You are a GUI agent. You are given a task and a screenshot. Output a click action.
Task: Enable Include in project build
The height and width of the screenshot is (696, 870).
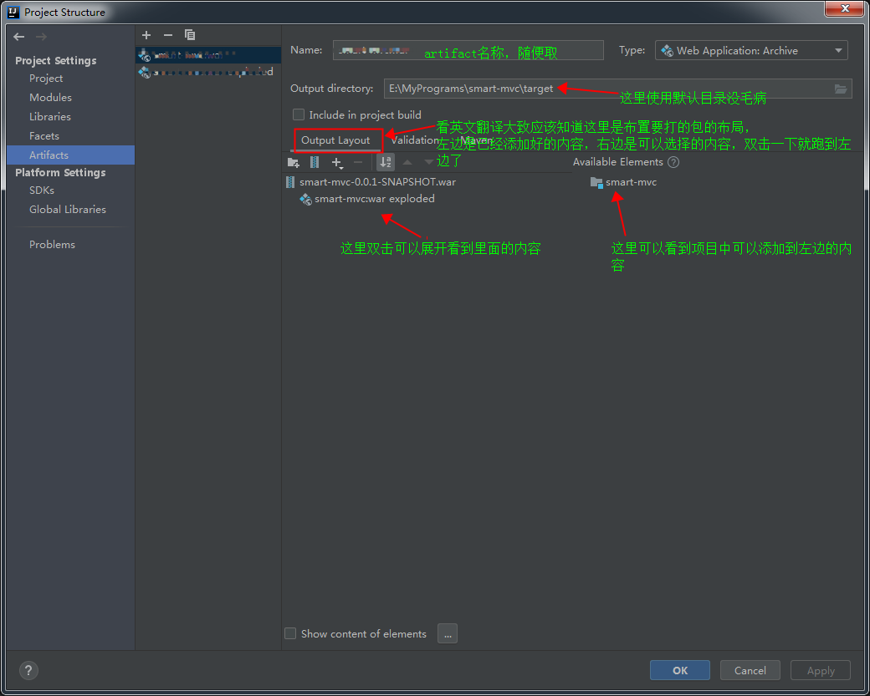click(x=298, y=114)
